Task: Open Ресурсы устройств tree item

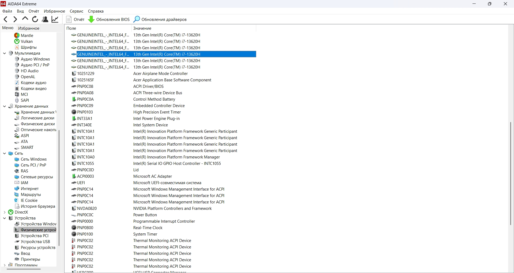Action: pos(35,248)
